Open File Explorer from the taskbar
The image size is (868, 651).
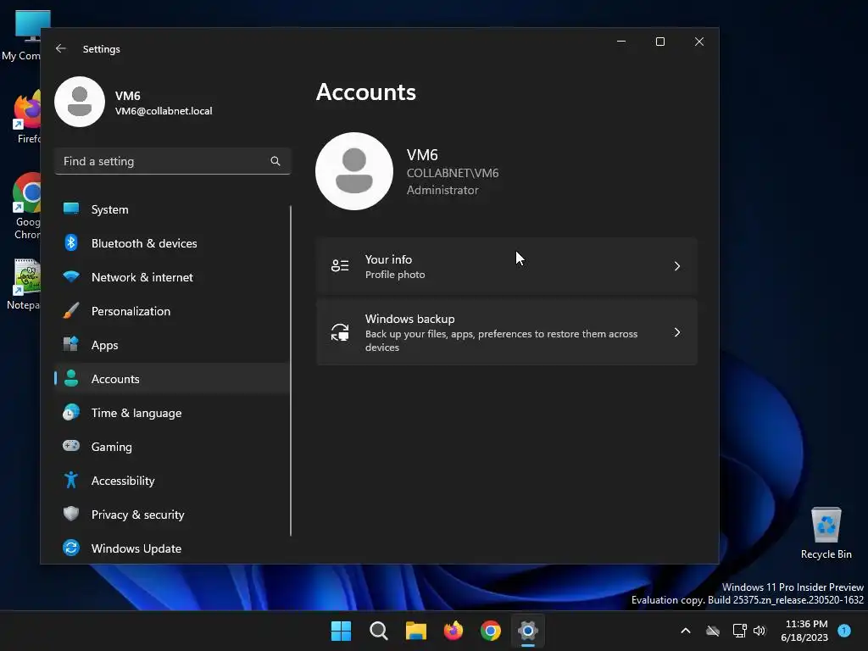coord(415,631)
